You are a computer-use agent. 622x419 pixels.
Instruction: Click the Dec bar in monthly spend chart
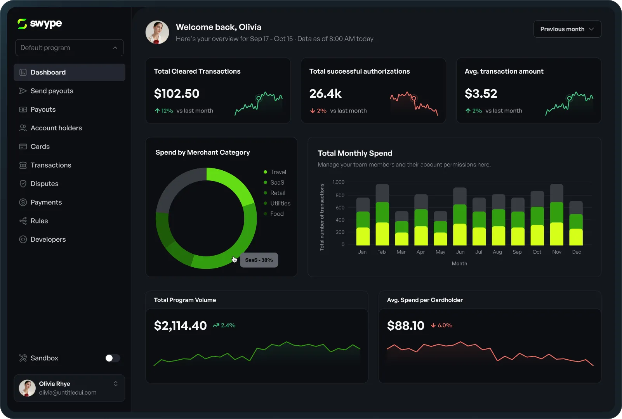pyautogui.click(x=576, y=223)
